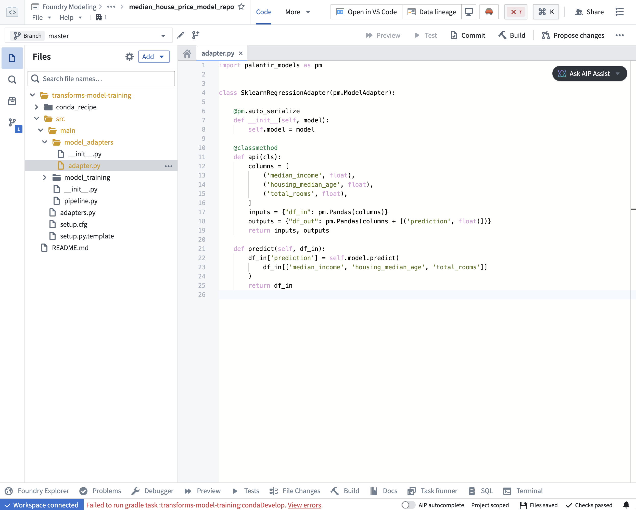636x510 pixels.
Task: Open the File menu
Action: click(42, 17)
